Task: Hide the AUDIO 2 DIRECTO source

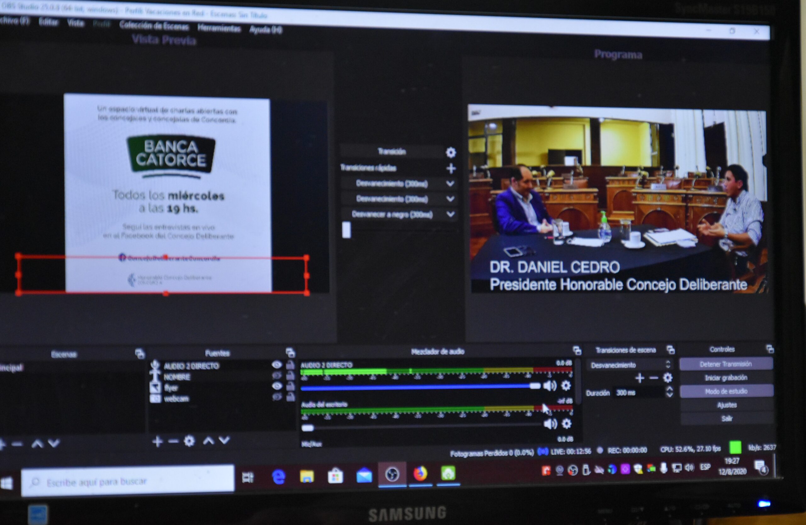Action: click(277, 365)
